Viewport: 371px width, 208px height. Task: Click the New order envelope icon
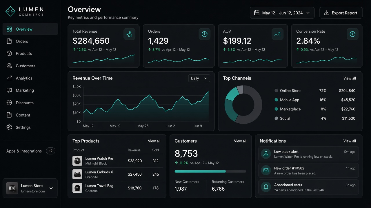[x=266, y=170]
